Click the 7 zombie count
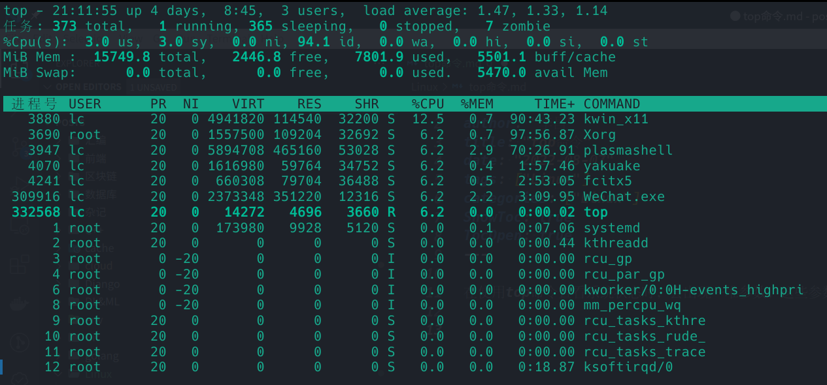This screenshot has width=827, height=385. (x=490, y=27)
